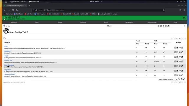Viewport: 189px width, 106px height.
Task: Open the SecInfo menu
Action: 106,22
